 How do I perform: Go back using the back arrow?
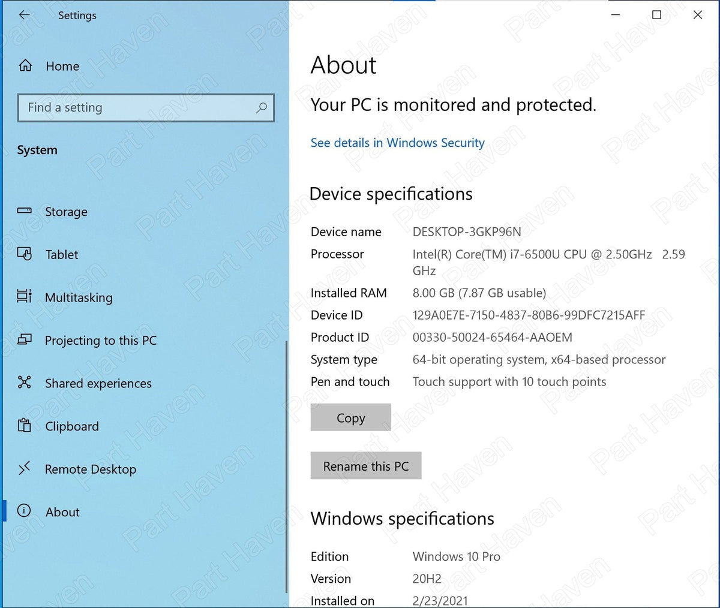(x=24, y=16)
